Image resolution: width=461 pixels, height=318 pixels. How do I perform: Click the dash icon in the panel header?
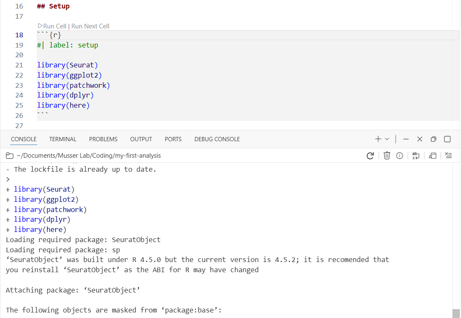point(406,139)
